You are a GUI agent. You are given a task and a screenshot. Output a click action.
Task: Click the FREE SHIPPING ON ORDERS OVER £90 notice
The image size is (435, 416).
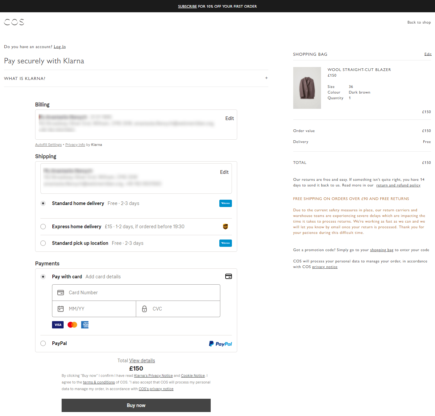351,199
